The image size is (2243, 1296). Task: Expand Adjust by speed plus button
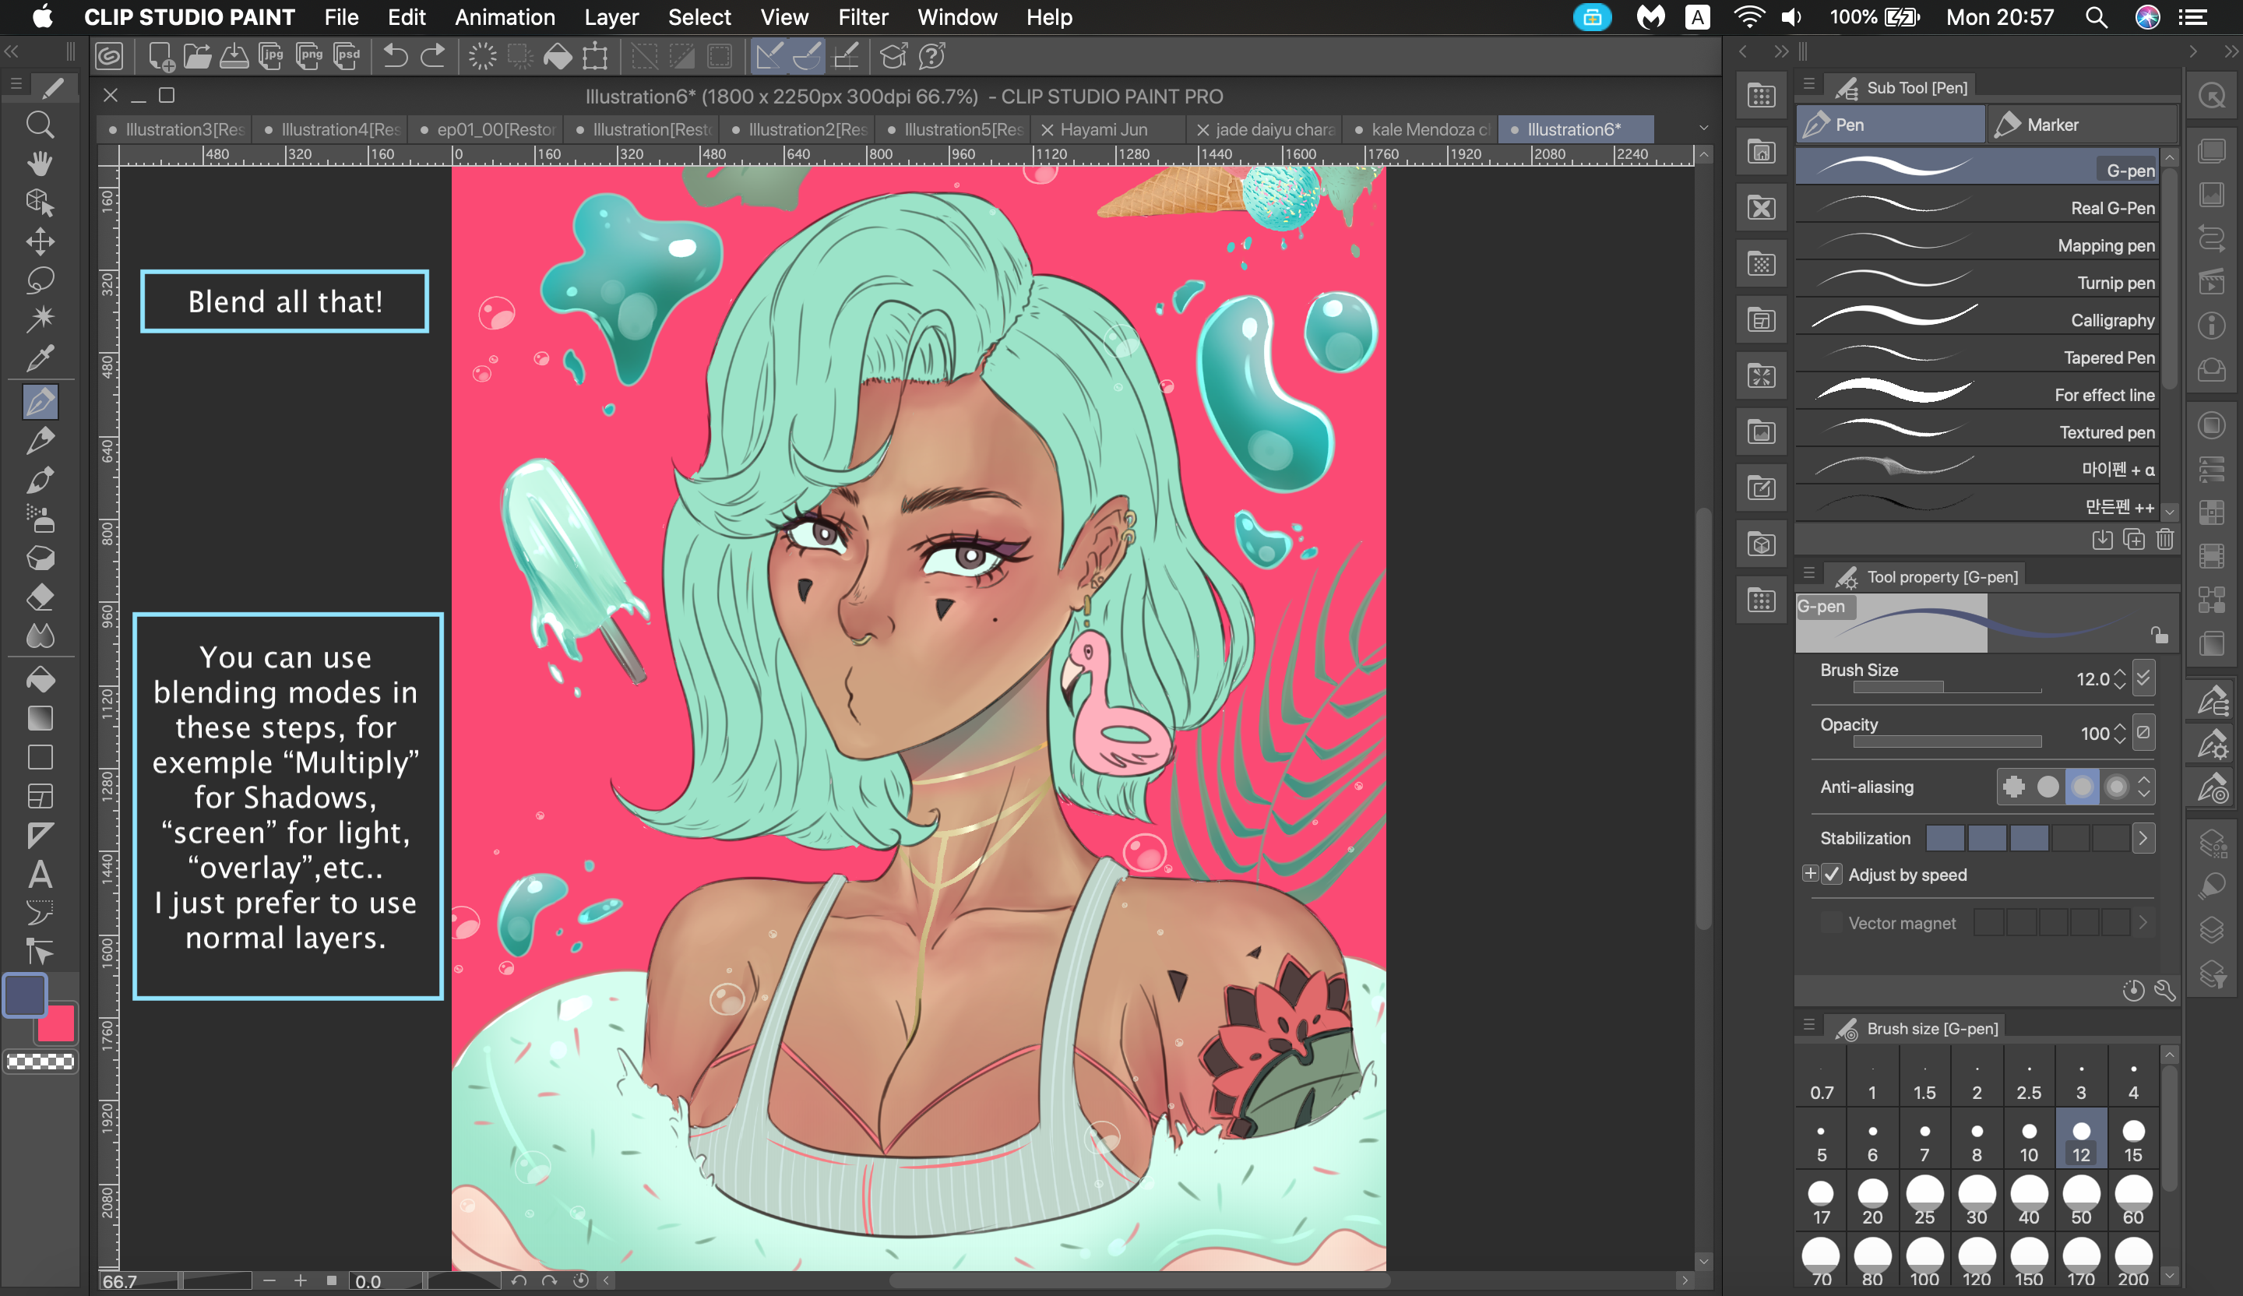click(x=1809, y=873)
